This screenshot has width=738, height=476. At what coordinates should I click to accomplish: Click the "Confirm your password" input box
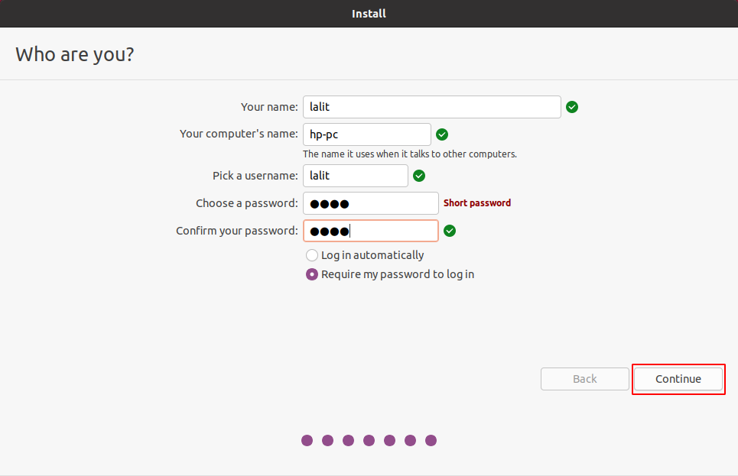[370, 231]
